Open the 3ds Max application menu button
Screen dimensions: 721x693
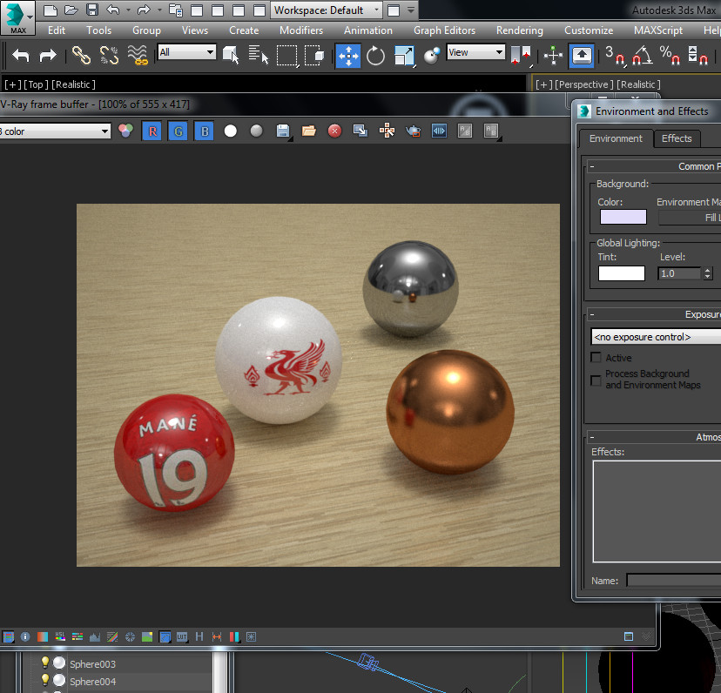(x=17, y=17)
